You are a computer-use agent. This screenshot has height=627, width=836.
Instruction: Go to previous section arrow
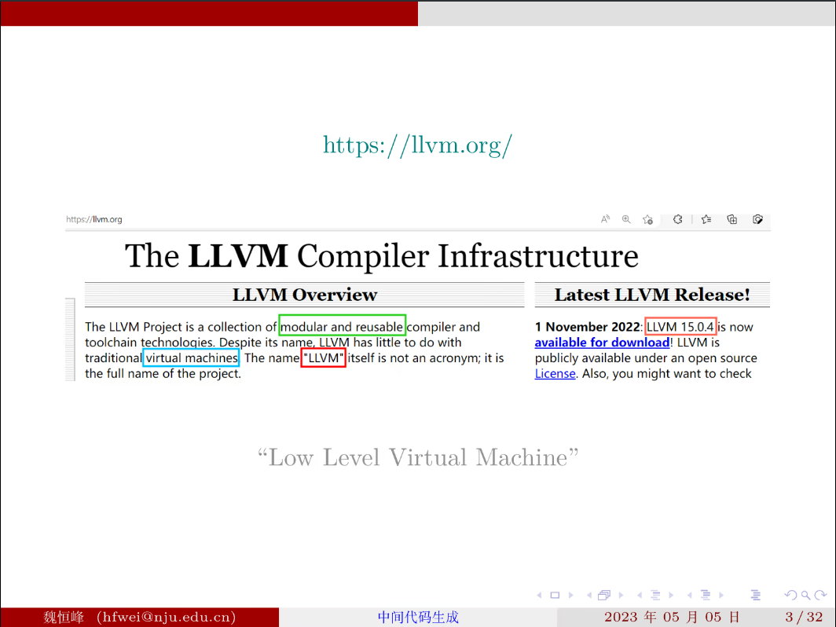pos(689,595)
